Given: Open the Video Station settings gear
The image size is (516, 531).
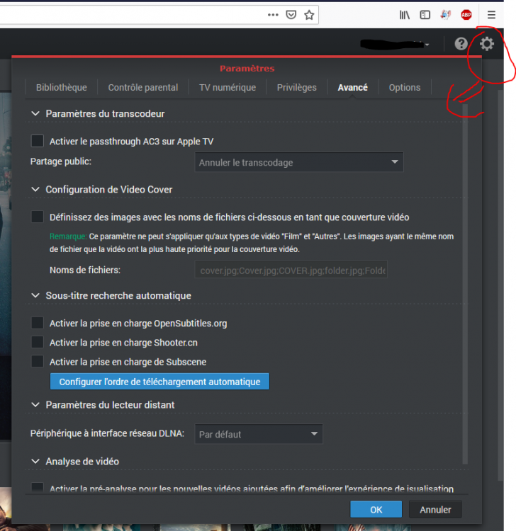Looking at the screenshot, I should point(486,44).
